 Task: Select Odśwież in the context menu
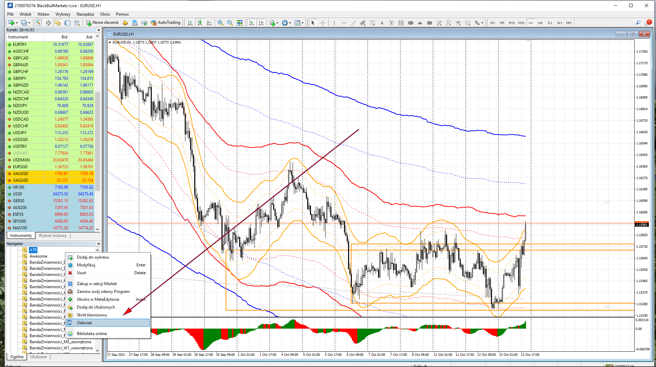[x=84, y=323]
